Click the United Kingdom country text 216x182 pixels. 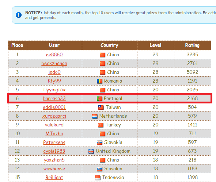pos(113,151)
